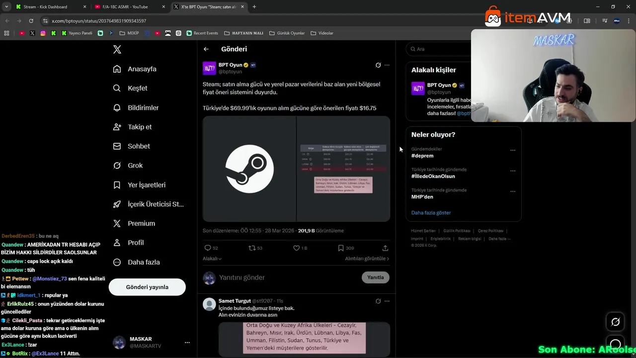Open Bildirimler notifications
Screen dimensions: 636x358
136,107
